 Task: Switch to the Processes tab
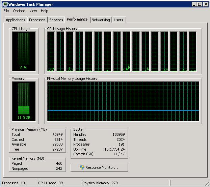(37, 20)
